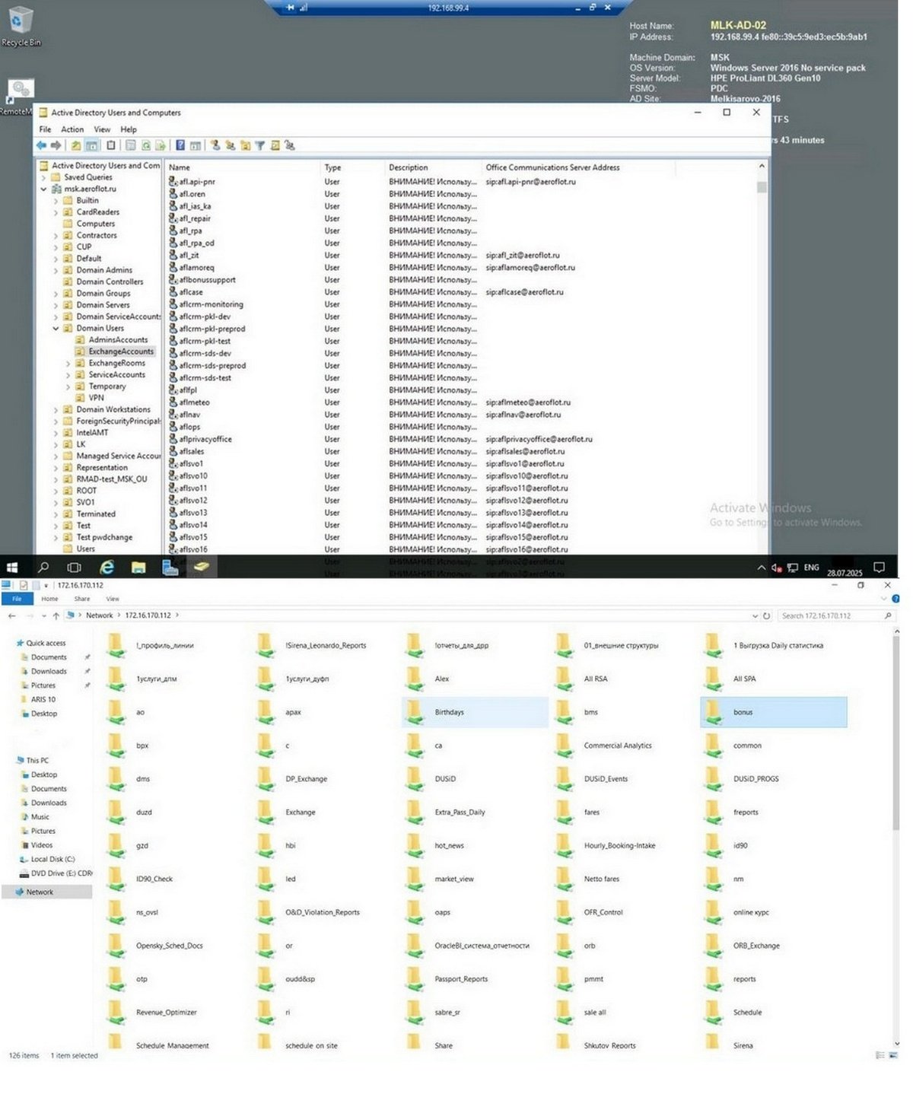Switch to the Share ribbon tab
The image size is (913, 1094).
tap(82, 599)
